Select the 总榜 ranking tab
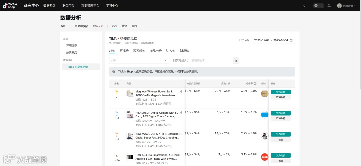Viewport: 361px width, 166px height. pyautogui.click(x=112, y=51)
